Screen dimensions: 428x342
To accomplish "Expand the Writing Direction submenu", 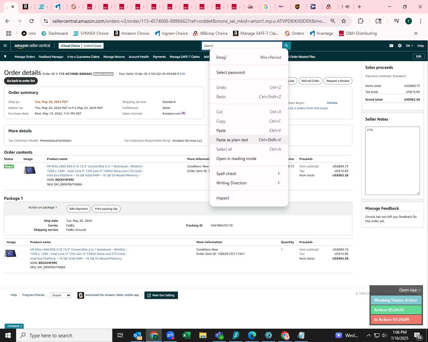I will (x=249, y=183).
